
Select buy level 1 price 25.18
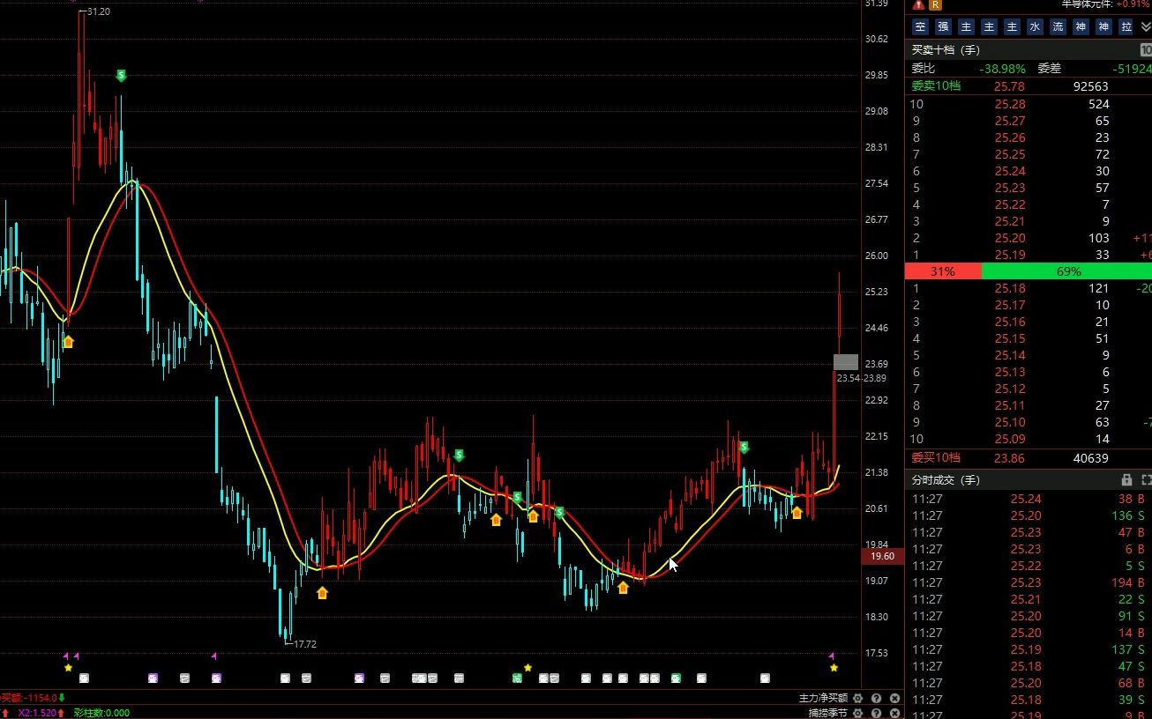tap(1010, 288)
